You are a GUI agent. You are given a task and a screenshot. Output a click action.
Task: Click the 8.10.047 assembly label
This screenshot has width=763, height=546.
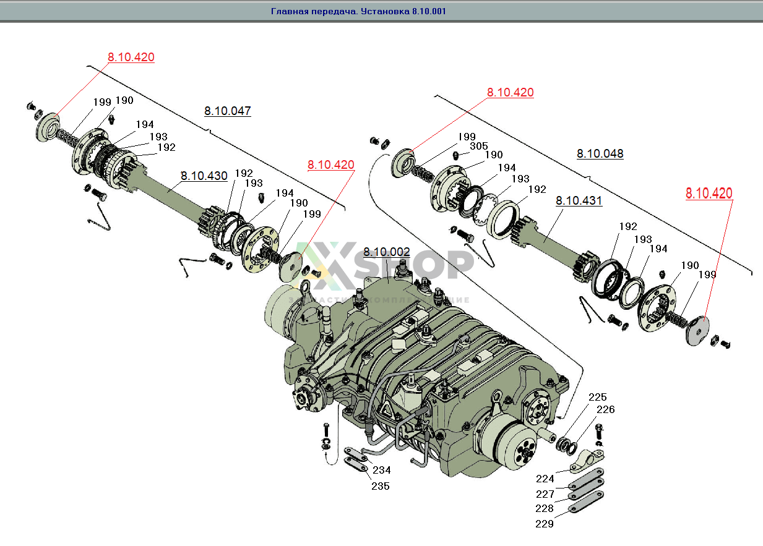click(227, 111)
